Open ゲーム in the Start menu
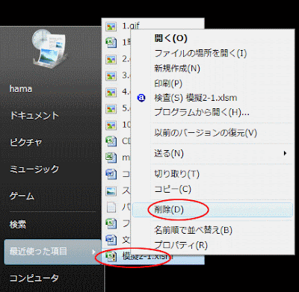The width and height of the screenshot is (299, 292). pos(22,196)
